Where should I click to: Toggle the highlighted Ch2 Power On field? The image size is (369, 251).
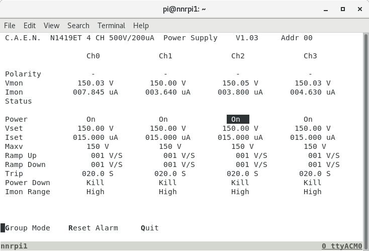coord(238,119)
